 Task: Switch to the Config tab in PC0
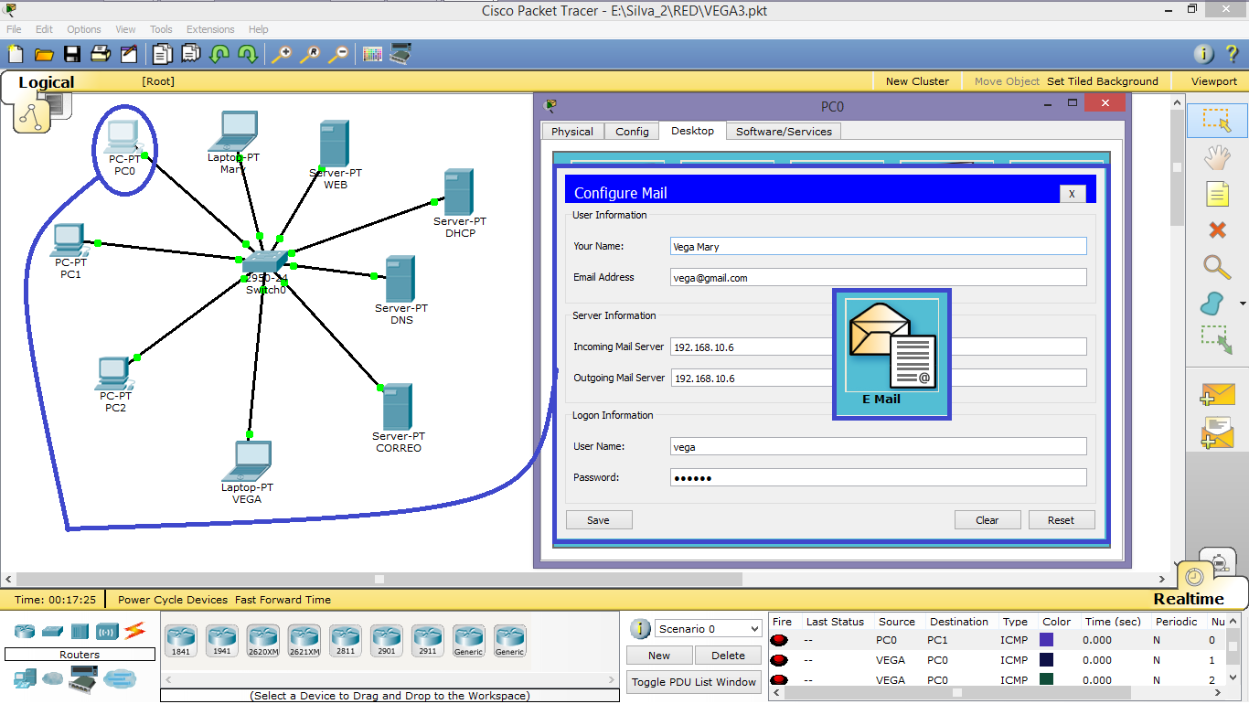coord(632,132)
